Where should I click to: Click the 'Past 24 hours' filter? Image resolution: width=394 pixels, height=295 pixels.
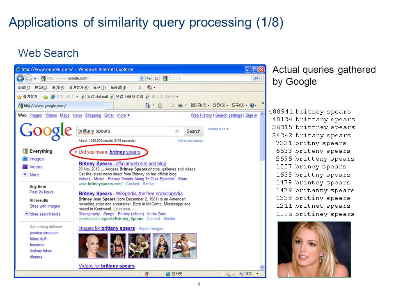[41, 192]
